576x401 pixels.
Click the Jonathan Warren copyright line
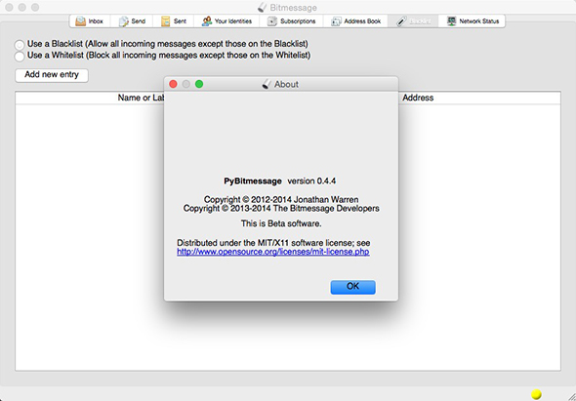click(281, 199)
